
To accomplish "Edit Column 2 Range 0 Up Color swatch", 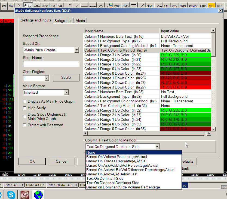I will point(185,124).
